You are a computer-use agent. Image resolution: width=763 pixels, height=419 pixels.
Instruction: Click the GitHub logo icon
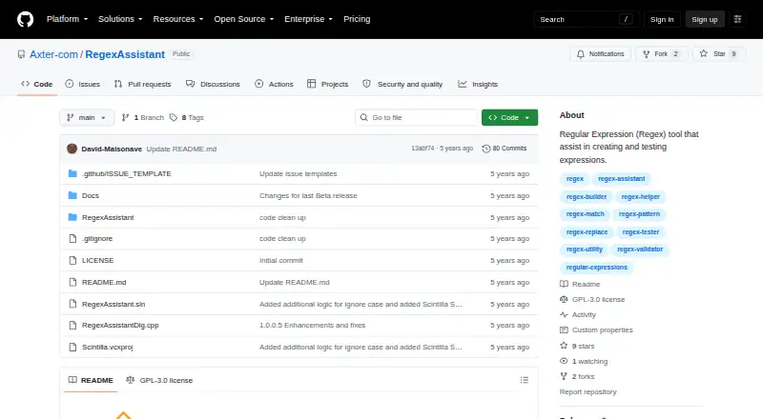26,19
